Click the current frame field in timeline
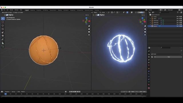The image size is (183, 103). [x=124, y=92]
